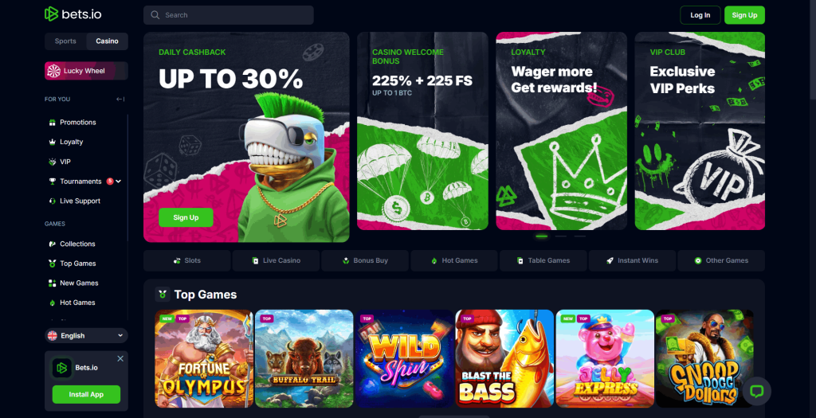Select Live Support headset icon
816x418 pixels.
(52, 201)
